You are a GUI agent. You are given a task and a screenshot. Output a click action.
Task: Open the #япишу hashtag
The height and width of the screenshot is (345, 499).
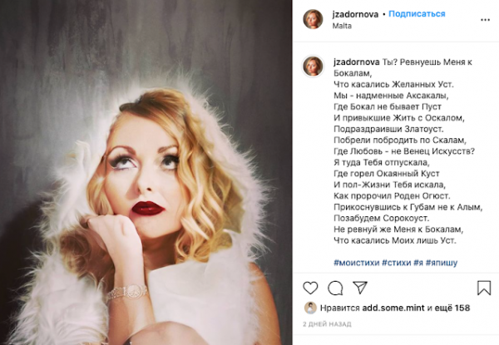click(442, 263)
